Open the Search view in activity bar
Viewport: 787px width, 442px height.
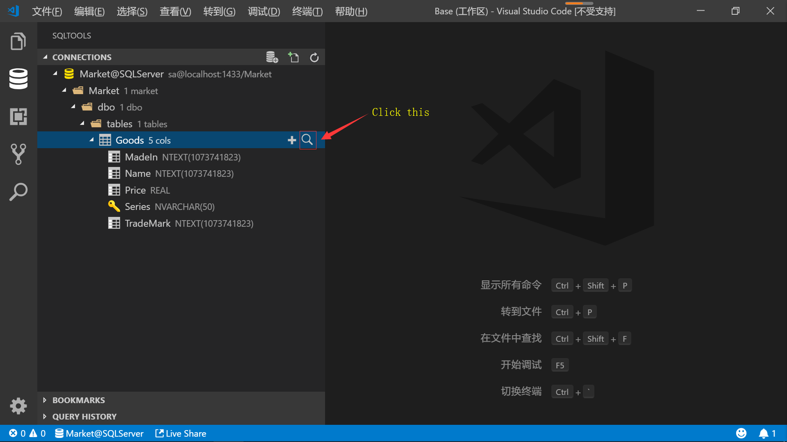coord(18,192)
